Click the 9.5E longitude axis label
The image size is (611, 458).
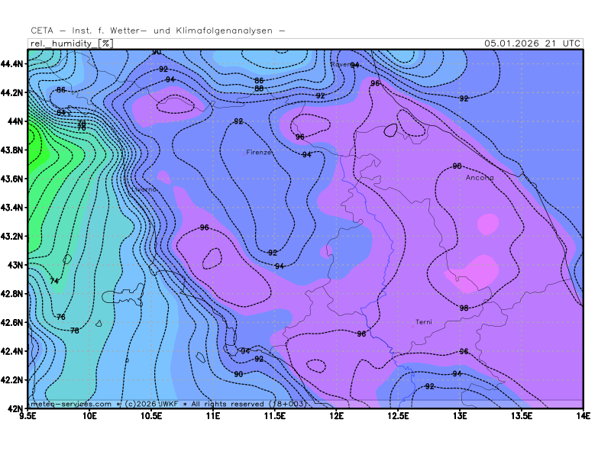pyautogui.click(x=29, y=416)
